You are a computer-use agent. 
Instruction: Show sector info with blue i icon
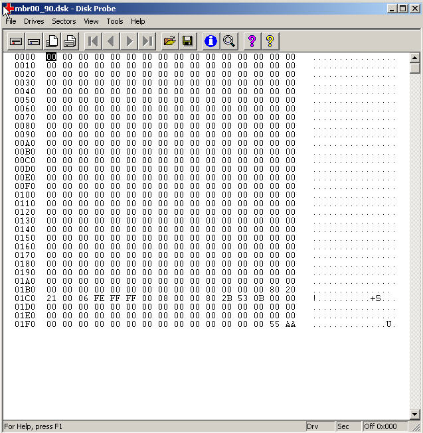click(x=211, y=41)
